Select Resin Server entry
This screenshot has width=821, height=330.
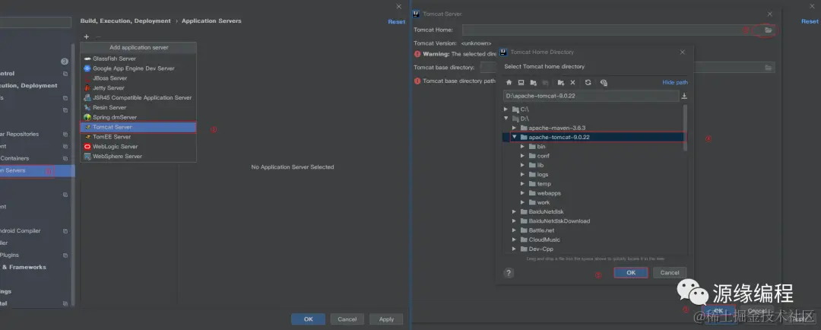(138, 107)
